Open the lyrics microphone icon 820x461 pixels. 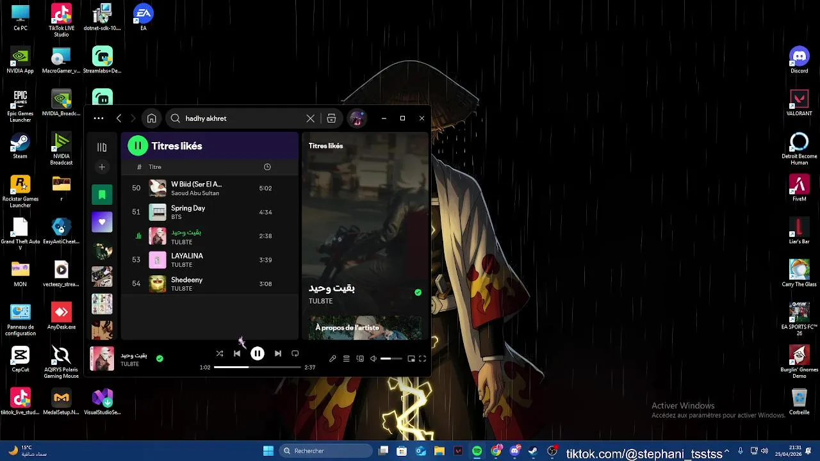[332, 359]
